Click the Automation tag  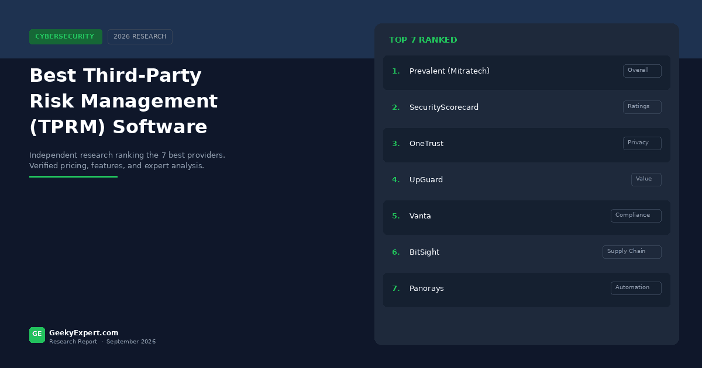[636, 288]
